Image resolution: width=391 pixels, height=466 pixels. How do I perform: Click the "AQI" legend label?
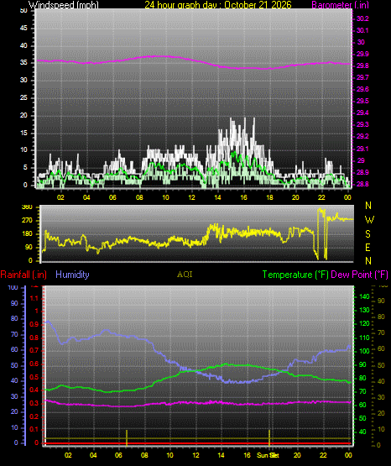[185, 275]
